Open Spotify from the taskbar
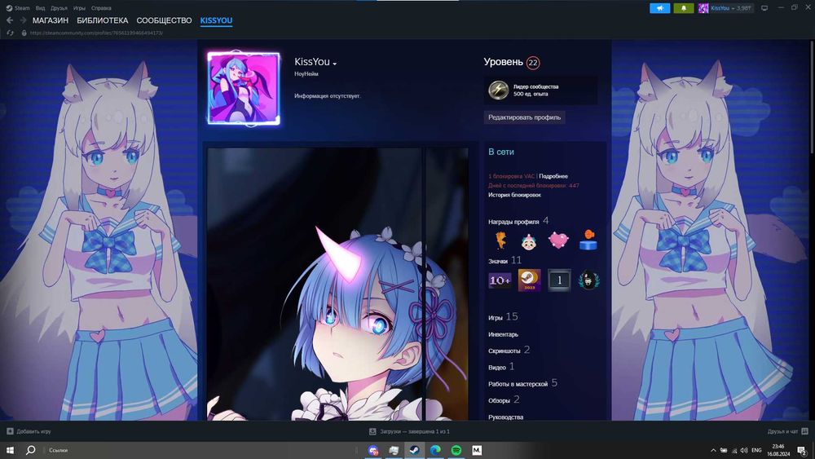This screenshot has width=815, height=459. click(456, 450)
